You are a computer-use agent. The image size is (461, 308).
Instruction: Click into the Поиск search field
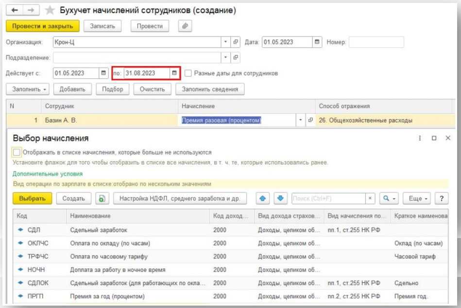click(328, 199)
